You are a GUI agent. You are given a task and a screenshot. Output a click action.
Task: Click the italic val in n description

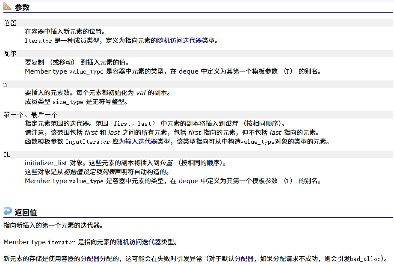[141, 93]
